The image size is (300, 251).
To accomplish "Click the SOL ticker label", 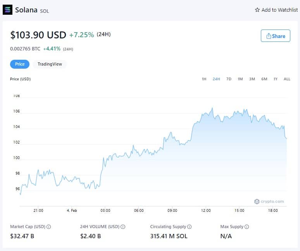I will tap(45, 11).
